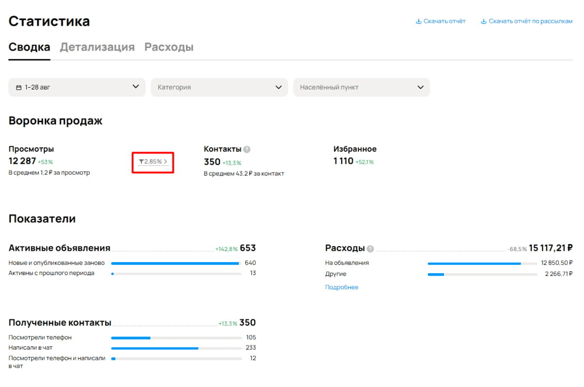Open the Подробнее link under Расходы
Screen dimensions: 584x387
[342, 287]
